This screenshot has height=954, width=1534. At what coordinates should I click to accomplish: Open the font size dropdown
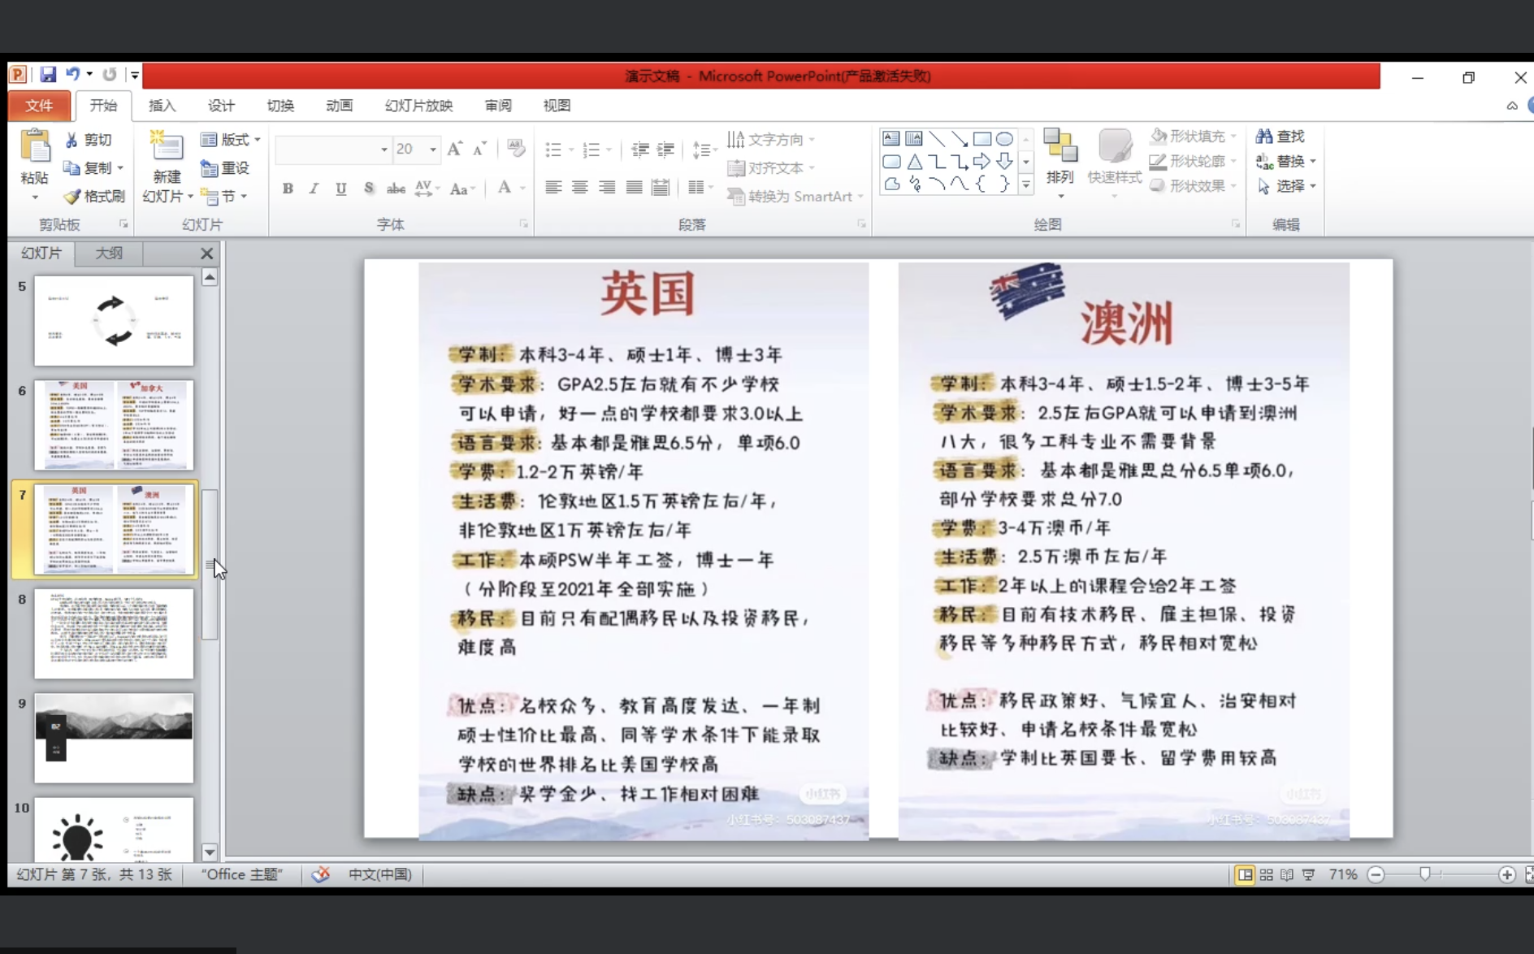pyautogui.click(x=432, y=150)
